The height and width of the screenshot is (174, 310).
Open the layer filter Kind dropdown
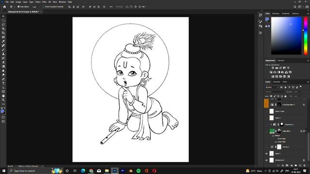[272, 87]
